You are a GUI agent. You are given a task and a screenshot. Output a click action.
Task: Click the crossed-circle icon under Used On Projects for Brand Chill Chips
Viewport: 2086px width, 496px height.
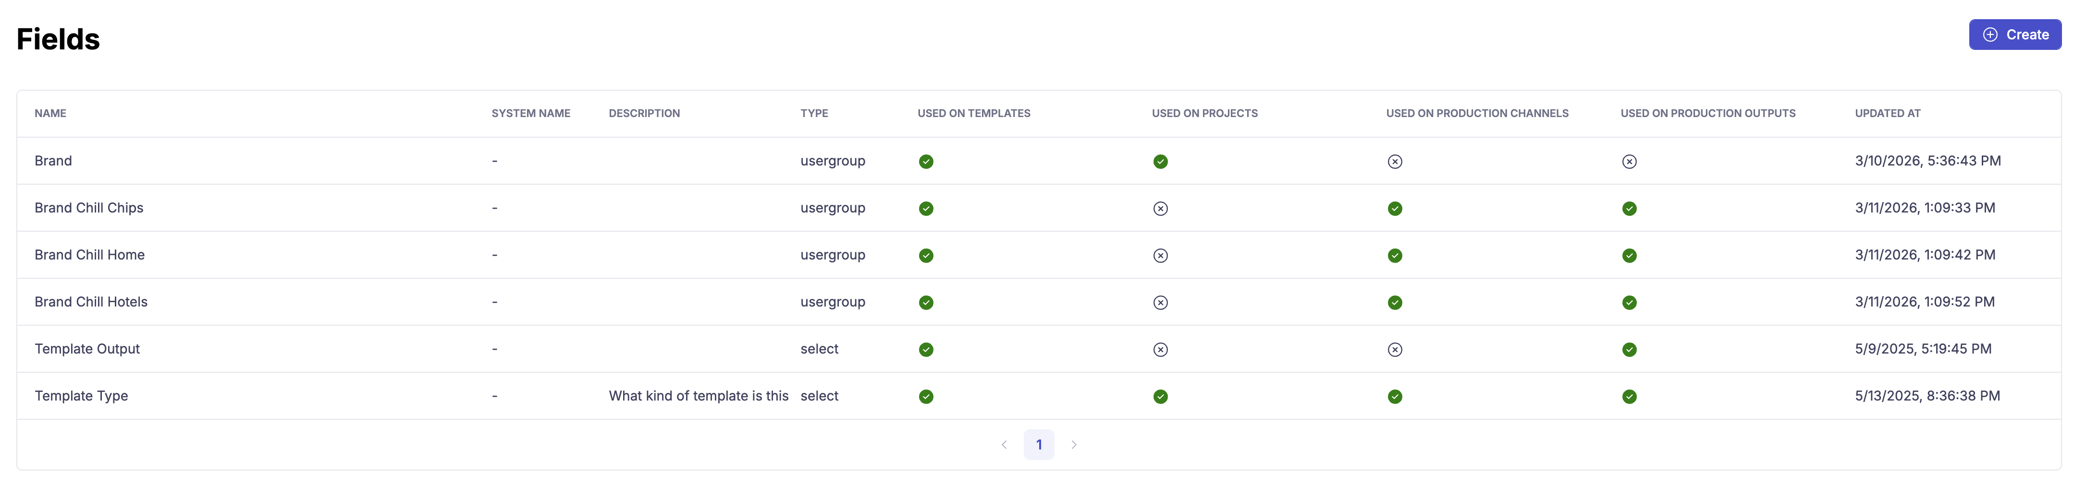pos(1160,208)
